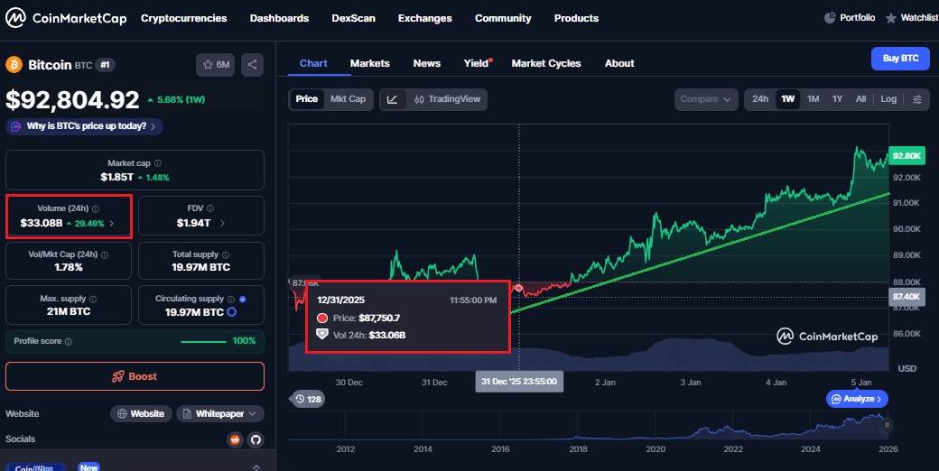Open the CoinMarketCap logo homepage

point(66,18)
